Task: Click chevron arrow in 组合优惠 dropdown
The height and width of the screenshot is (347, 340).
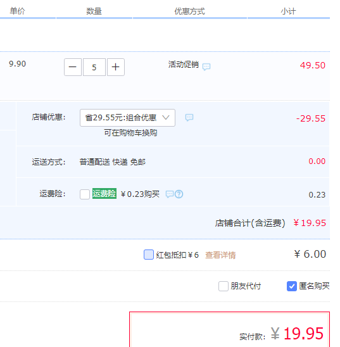Action: (x=166, y=118)
